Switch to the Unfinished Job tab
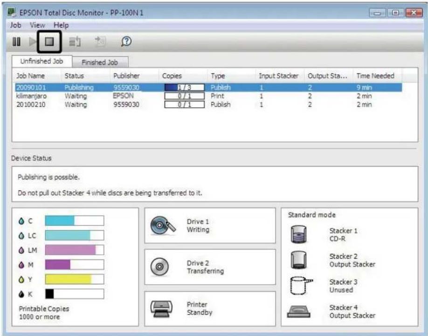428x336 pixels. click(42, 61)
